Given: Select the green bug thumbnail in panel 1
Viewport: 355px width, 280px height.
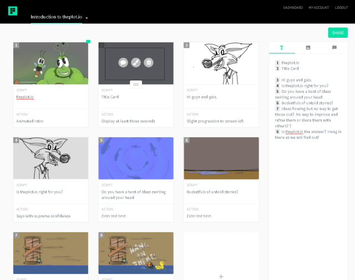Looking at the screenshot, I should tap(50, 63).
